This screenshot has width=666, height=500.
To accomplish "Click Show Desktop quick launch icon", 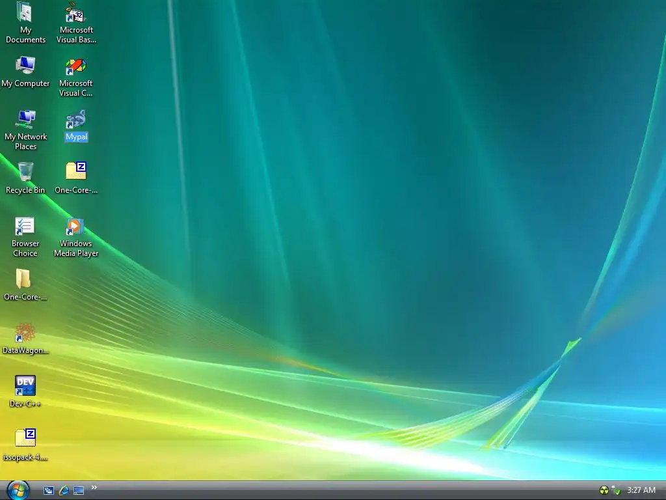I will coord(79,491).
